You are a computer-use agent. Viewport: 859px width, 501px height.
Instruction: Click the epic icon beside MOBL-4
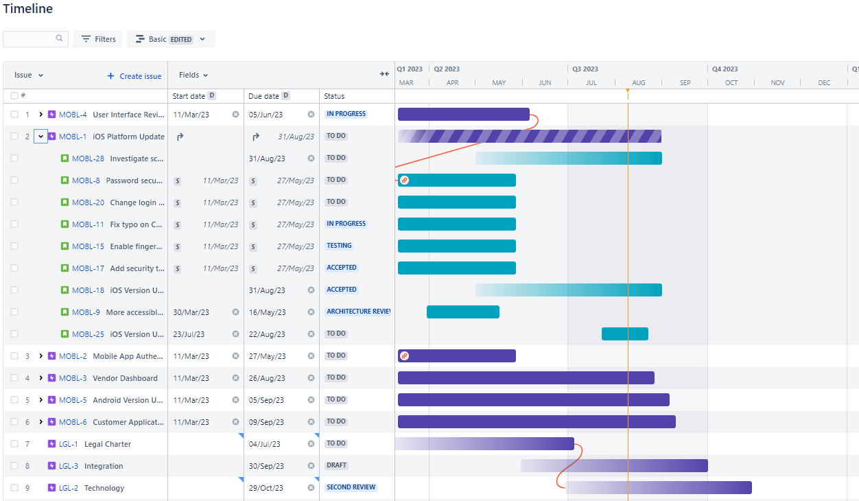tap(51, 114)
